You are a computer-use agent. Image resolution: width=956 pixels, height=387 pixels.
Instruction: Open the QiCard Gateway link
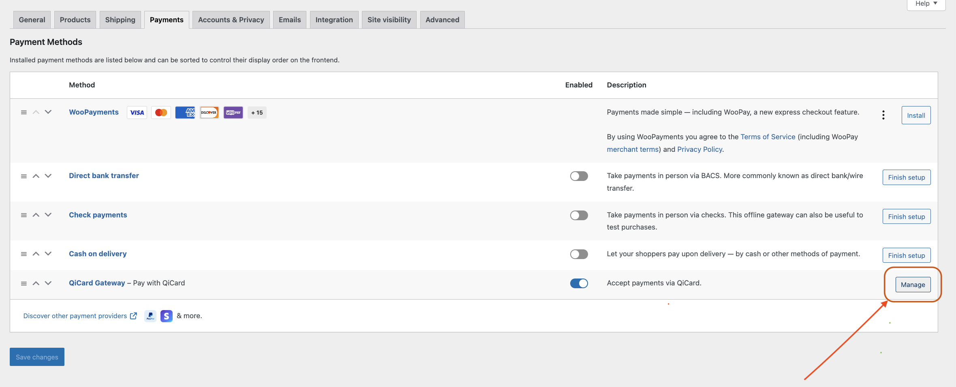(97, 283)
